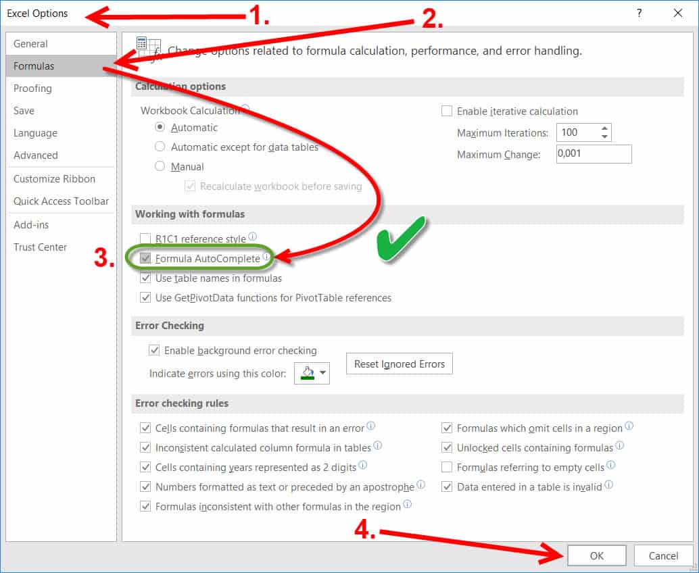Open the Language options category
The image size is (699, 573).
coord(61,133)
